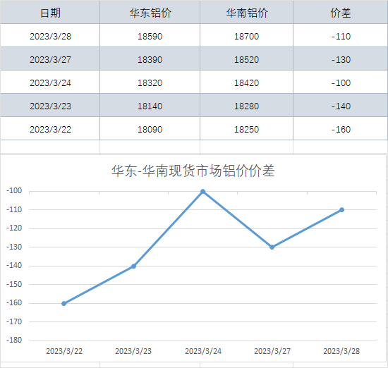The height and width of the screenshot is (368, 388).
Task: Select the 华东铝价 header cell
Action: 150,13
